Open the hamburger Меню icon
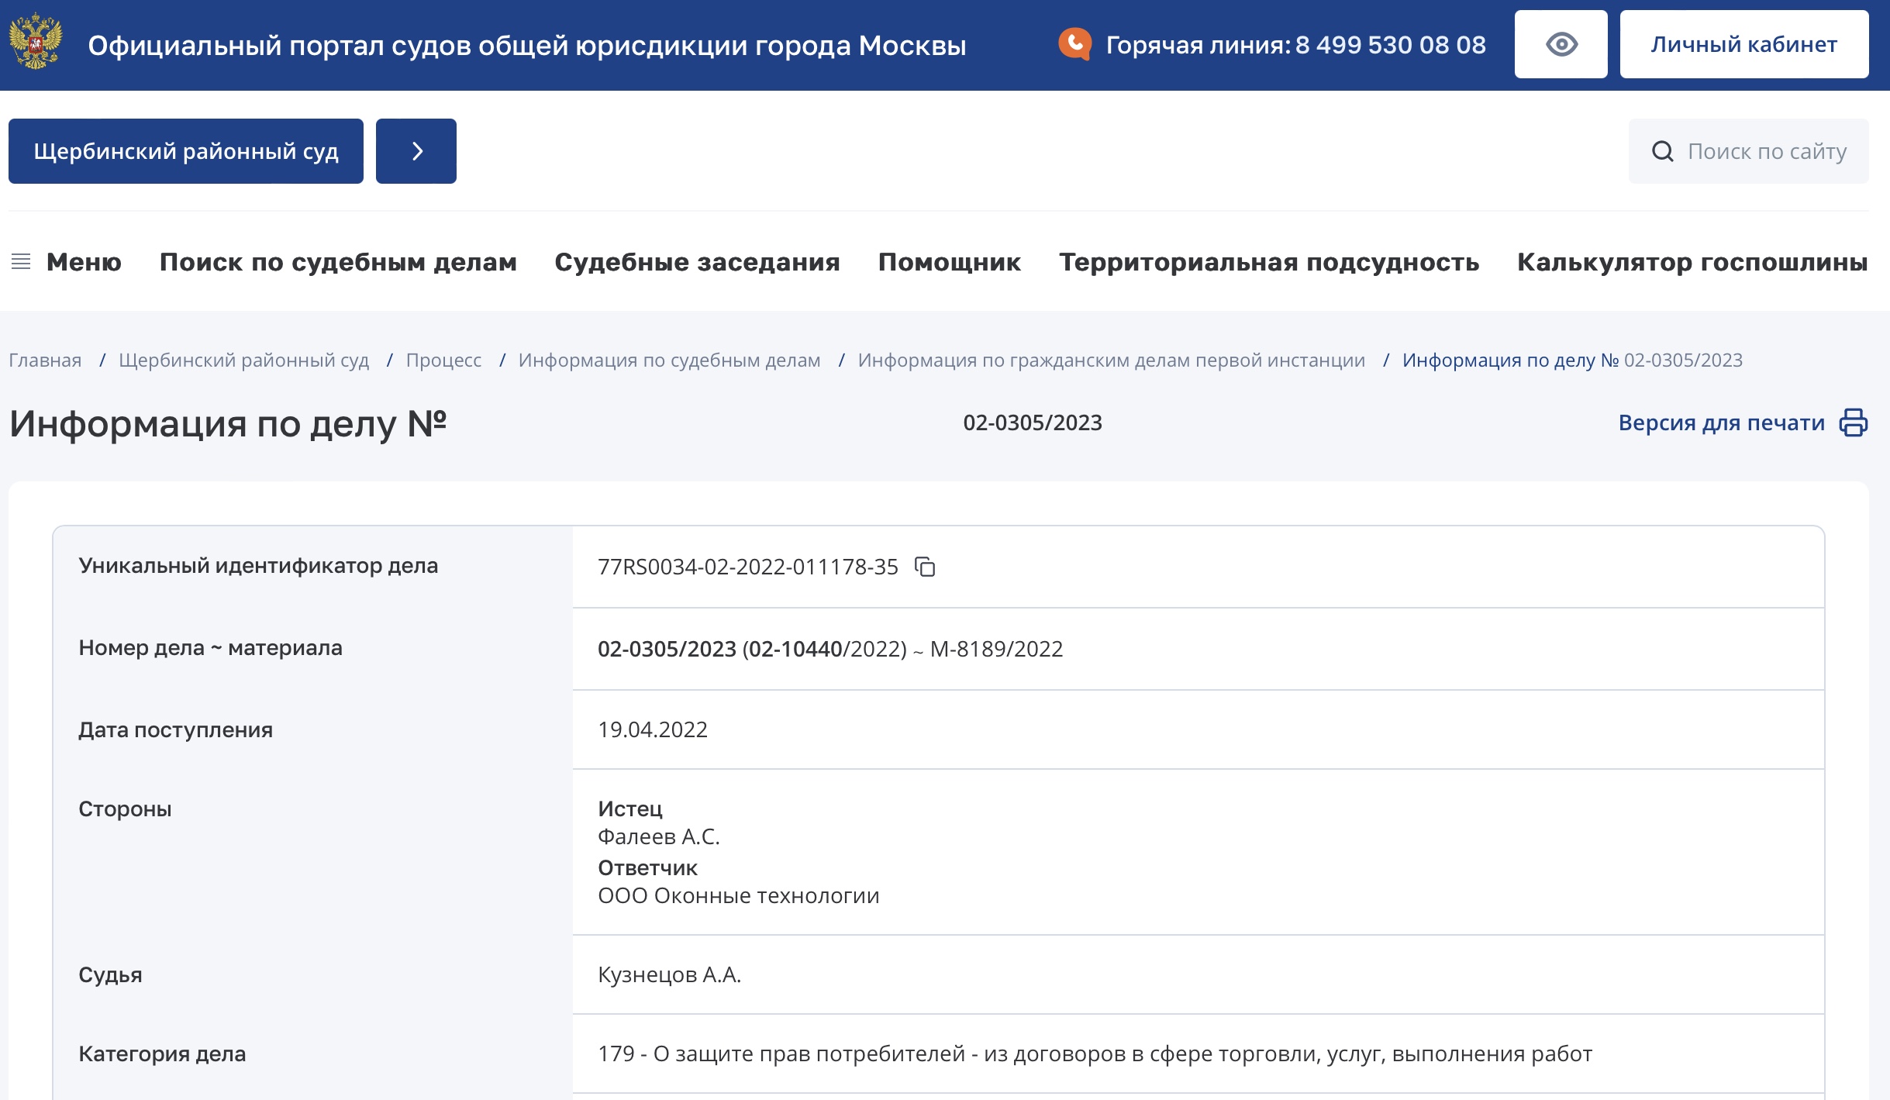Viewport: 1890px width, 1100px height. pos(21,262)
